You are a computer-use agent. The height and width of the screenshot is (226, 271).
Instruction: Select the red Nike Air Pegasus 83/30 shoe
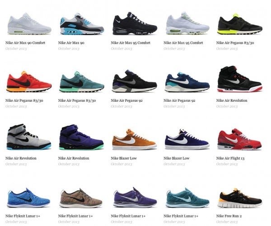tap(29, 81)
